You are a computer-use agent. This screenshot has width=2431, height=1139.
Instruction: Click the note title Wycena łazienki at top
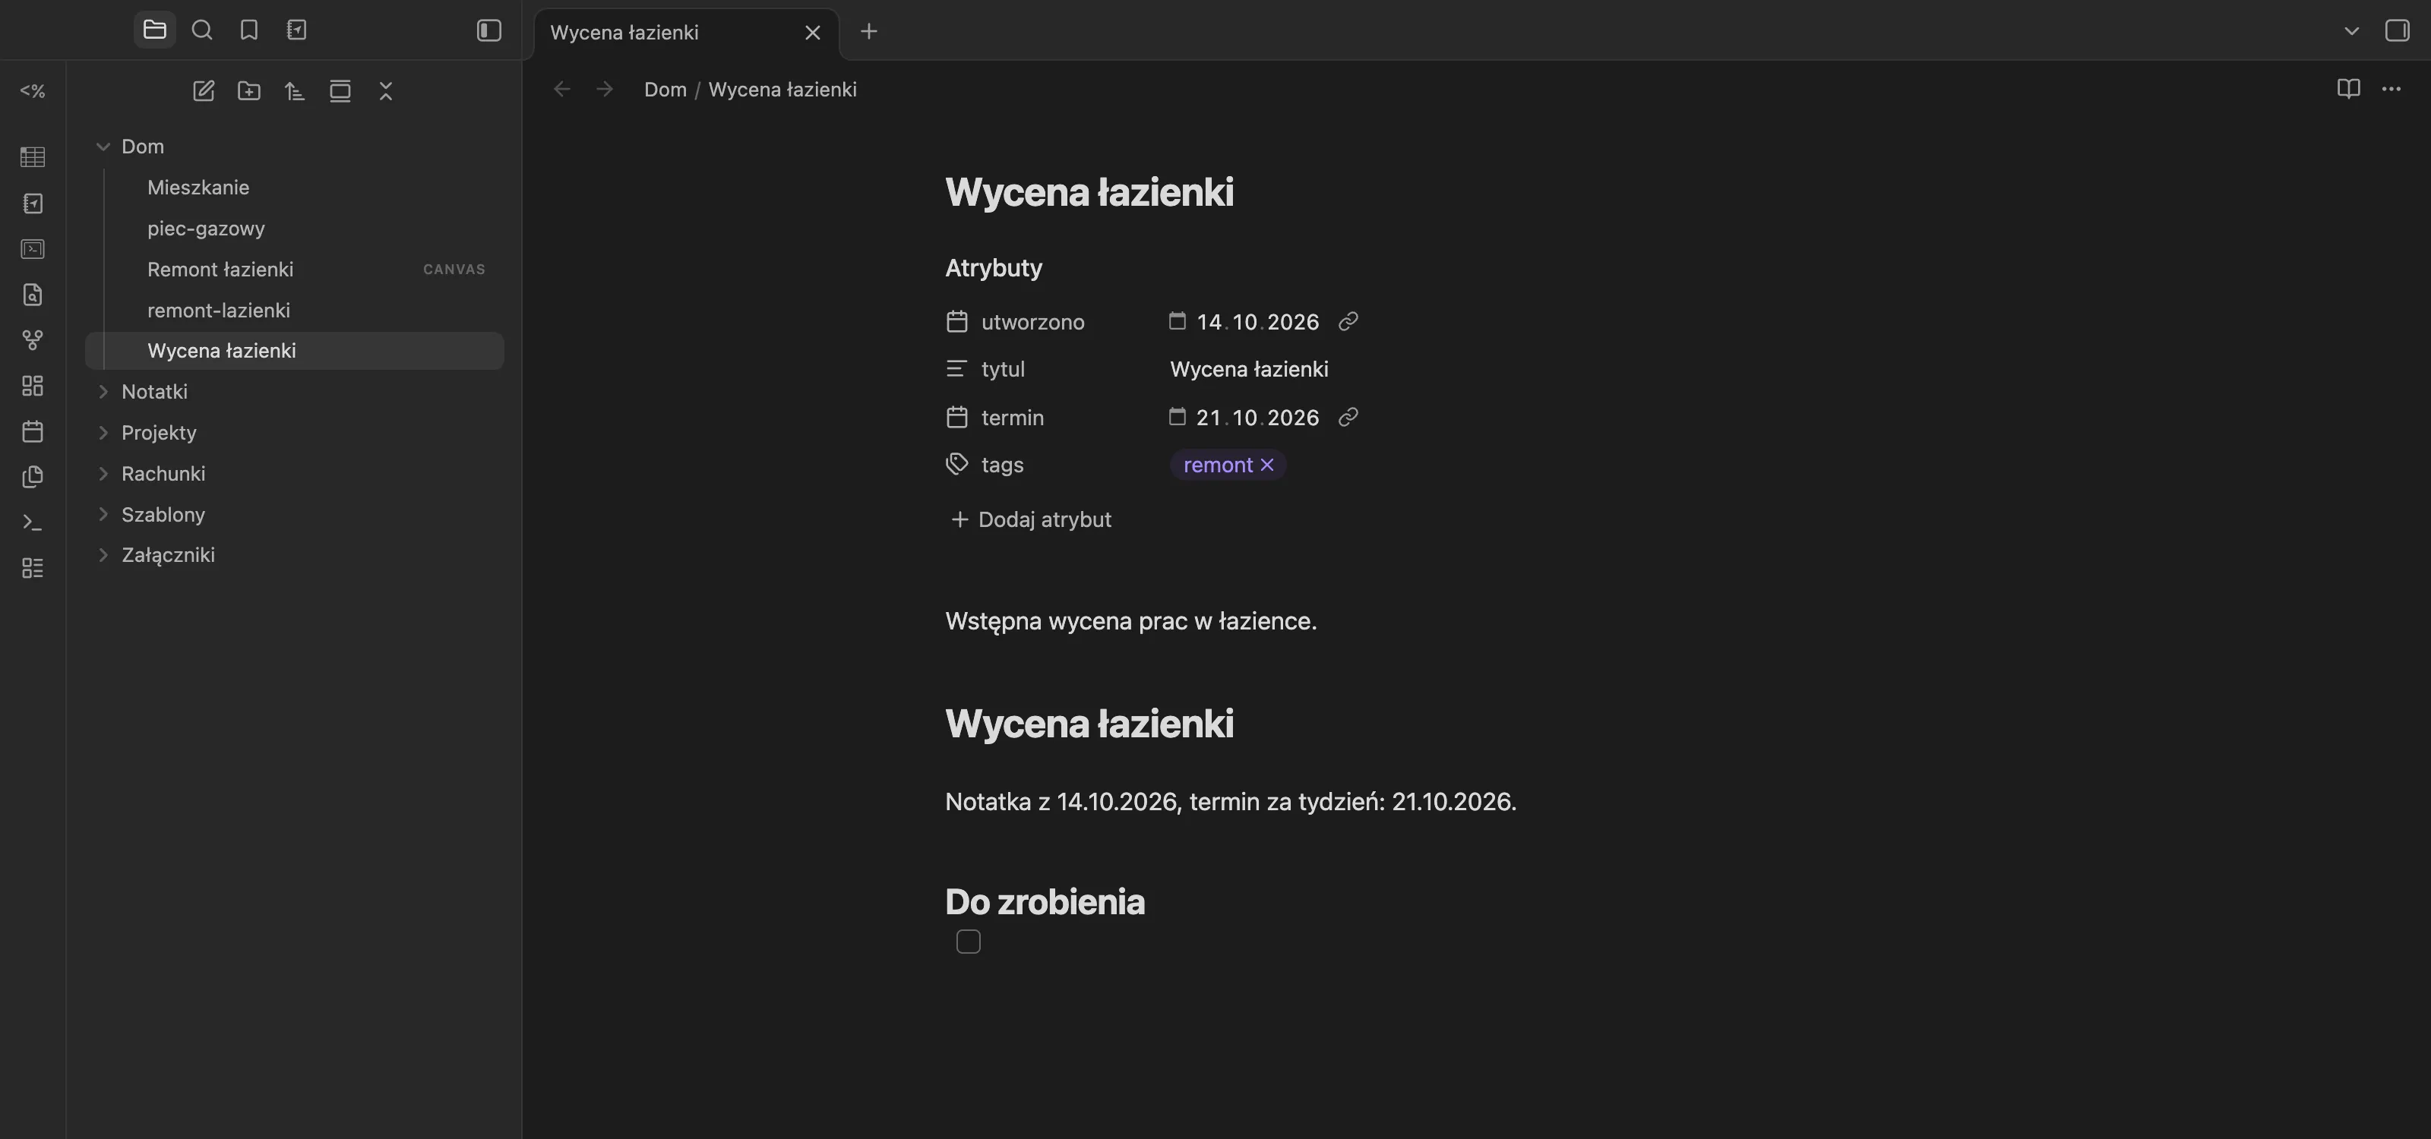[x=1089, y=192]
